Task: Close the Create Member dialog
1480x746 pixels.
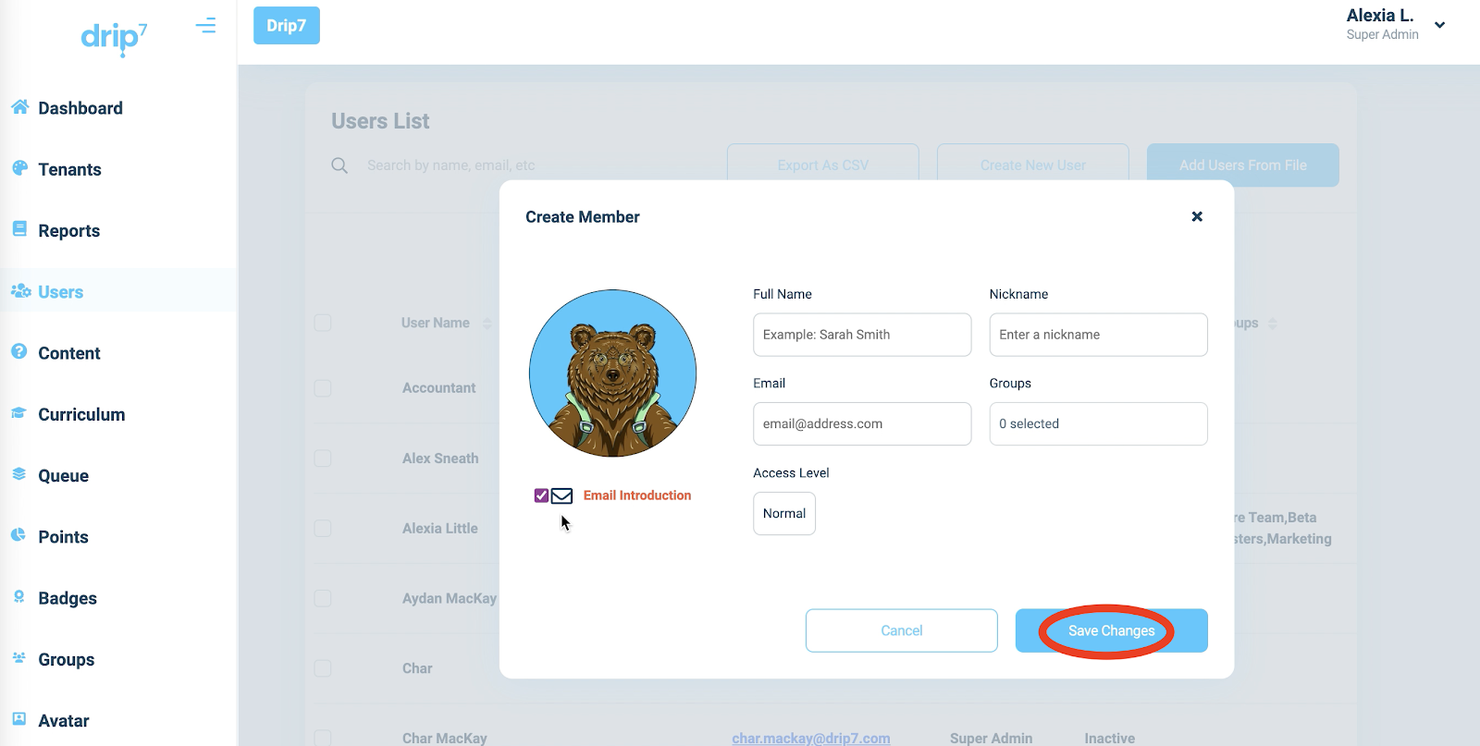Action: [x=1197, y=216]
